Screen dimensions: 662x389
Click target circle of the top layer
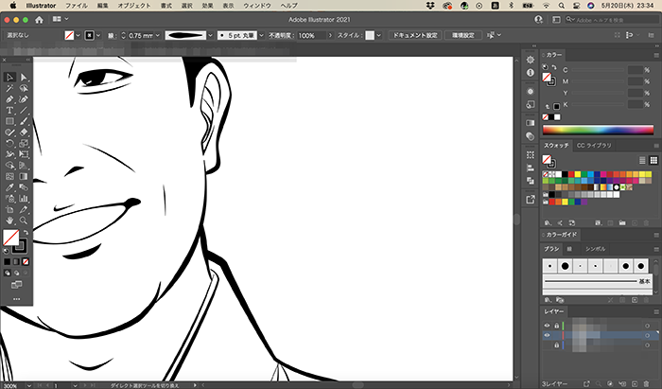pos(647,326)
